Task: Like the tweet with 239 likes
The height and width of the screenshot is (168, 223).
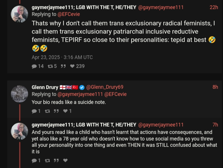Action: pyautogui.click(x=72, y=66)
